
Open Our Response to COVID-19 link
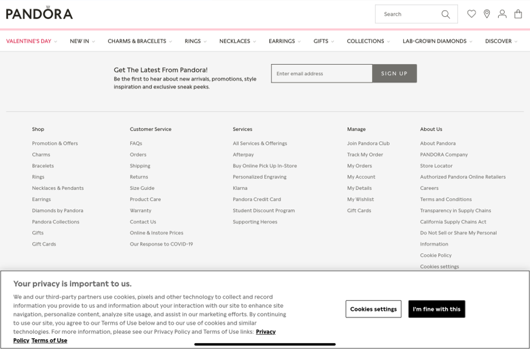pos(161,244)
